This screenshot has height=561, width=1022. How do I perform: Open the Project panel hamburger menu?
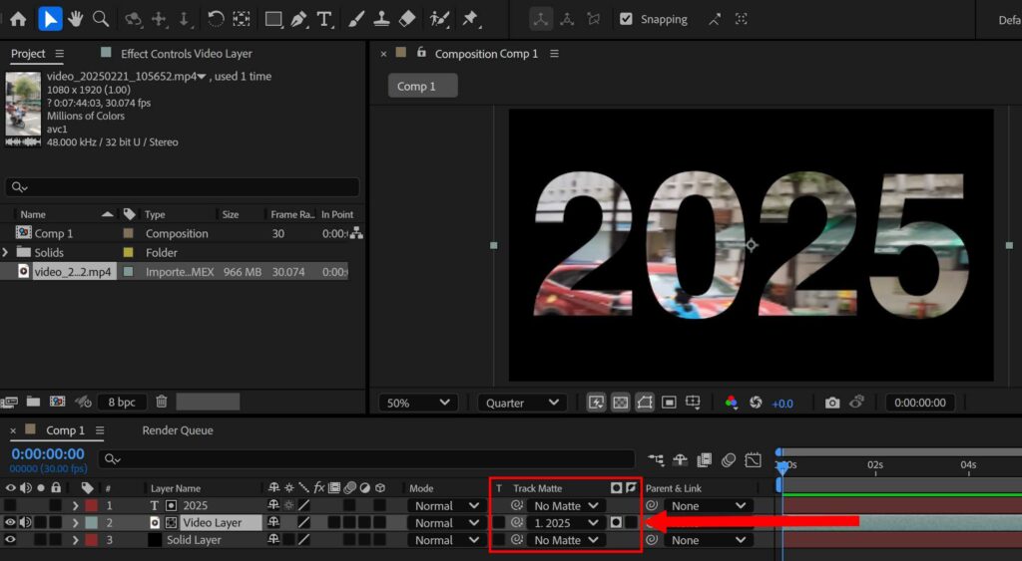pyautogui.click(x=59, y=54)
